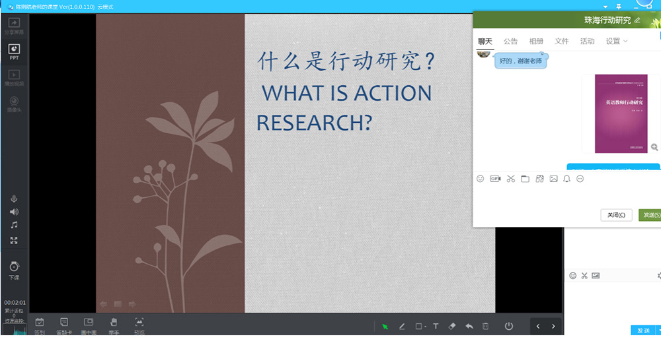Open the purple book cover image thumbnail
The width and height of the screenshot is (661, 345).
621,113
